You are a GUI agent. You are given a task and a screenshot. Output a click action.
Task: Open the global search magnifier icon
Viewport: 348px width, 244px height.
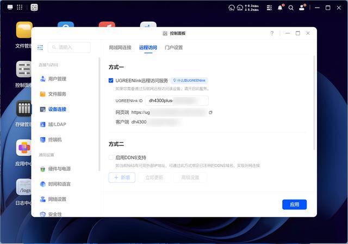tap(291, 8)
